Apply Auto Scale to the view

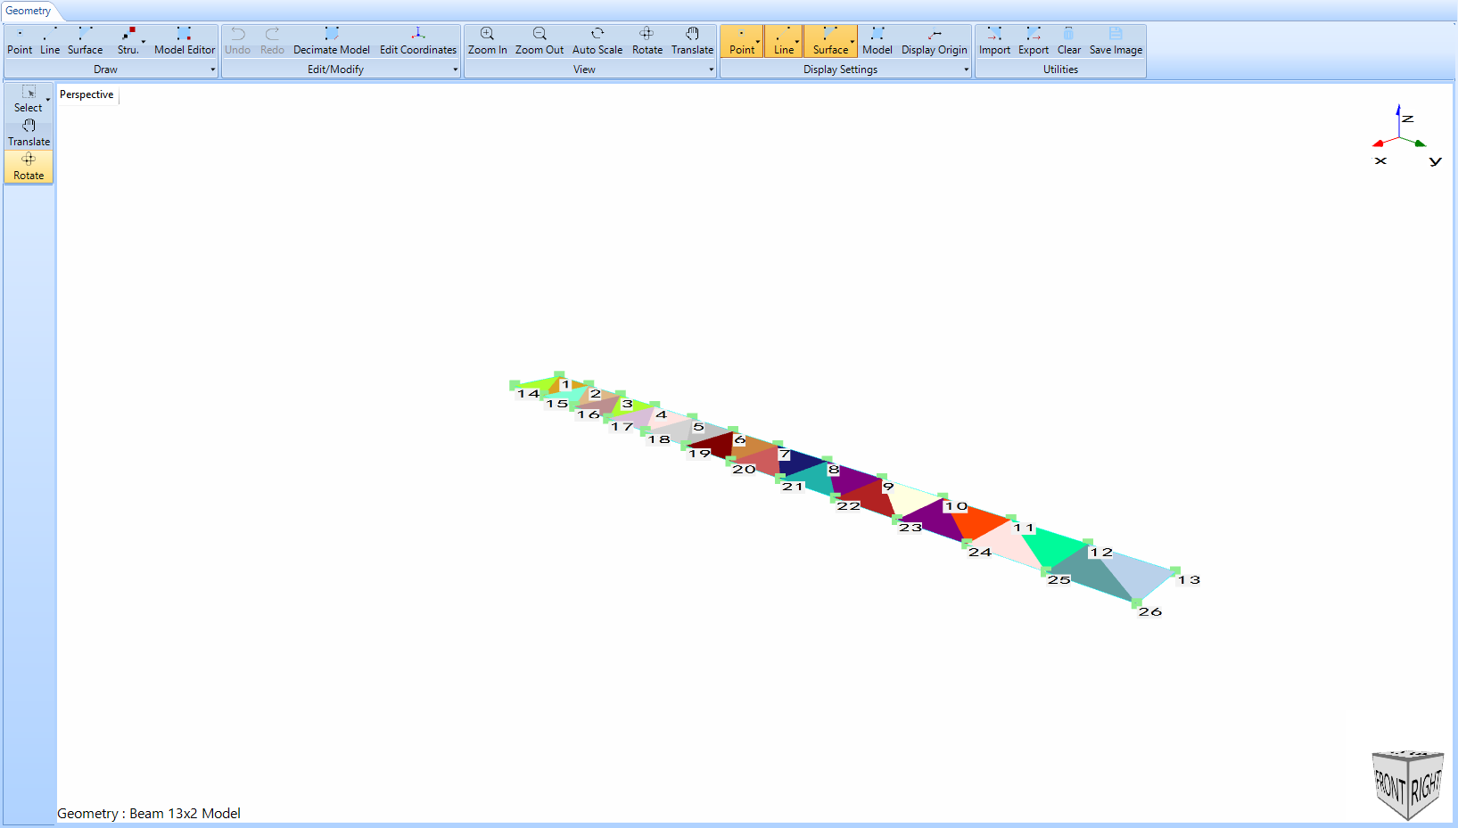[597, 41]
